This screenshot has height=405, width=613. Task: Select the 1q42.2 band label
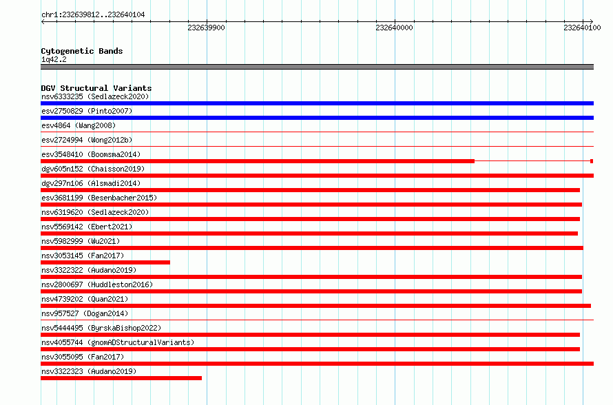coord(54,59)
